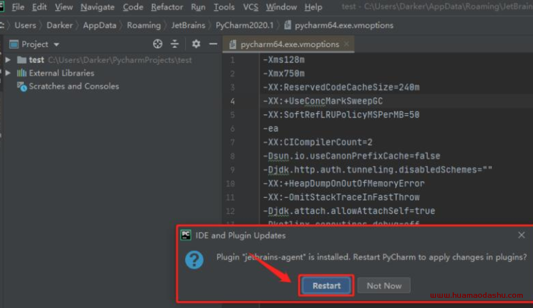The height and width of the screenshot is (308, 533).
Task: Click the Not Now button
Action: (384, 285)
